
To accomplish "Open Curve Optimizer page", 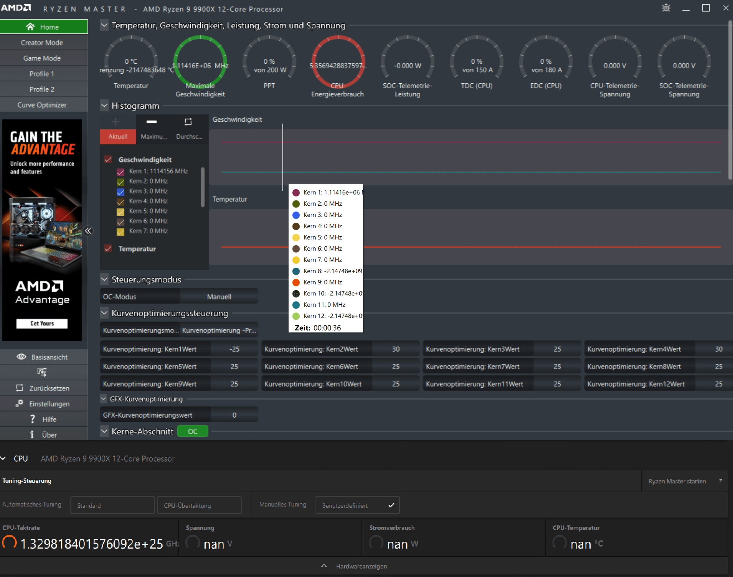I will coord(44,105).
